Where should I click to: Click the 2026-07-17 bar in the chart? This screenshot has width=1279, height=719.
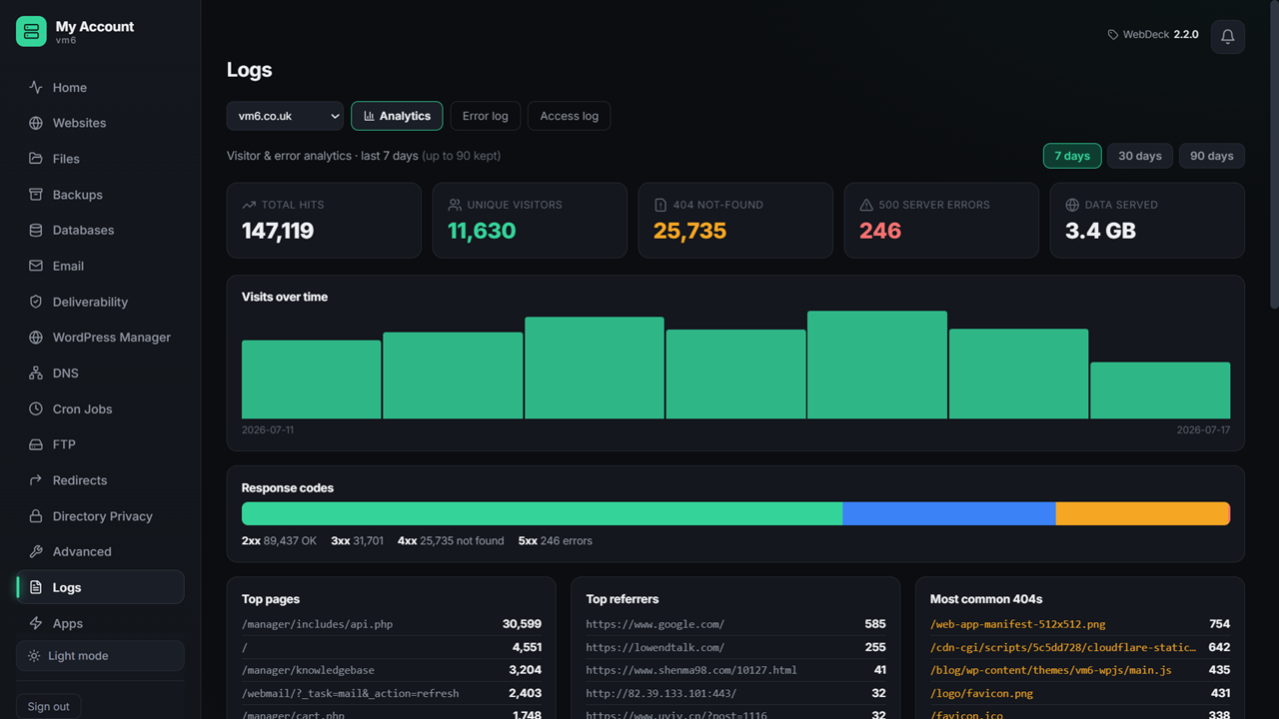(x=1160, y=390)
